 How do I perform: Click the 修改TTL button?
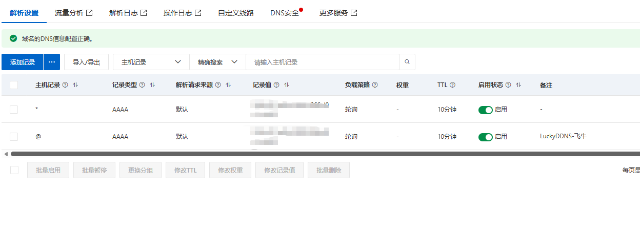185,170
